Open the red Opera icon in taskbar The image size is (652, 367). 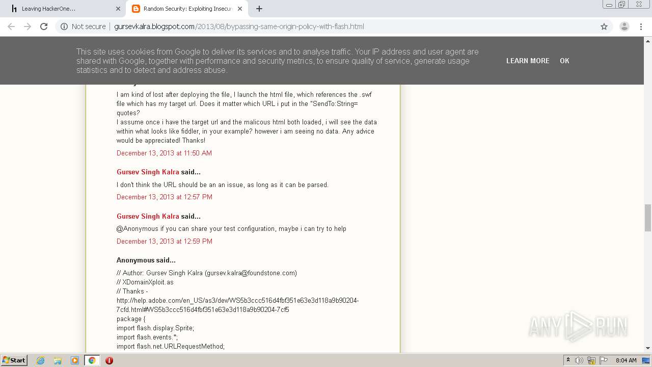coord(109,360)
